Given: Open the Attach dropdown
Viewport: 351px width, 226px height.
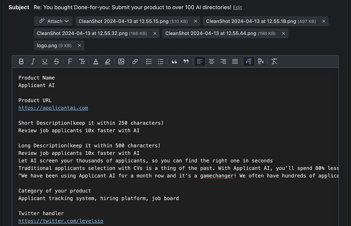Looking at the screenshot, I should (53, 21).
